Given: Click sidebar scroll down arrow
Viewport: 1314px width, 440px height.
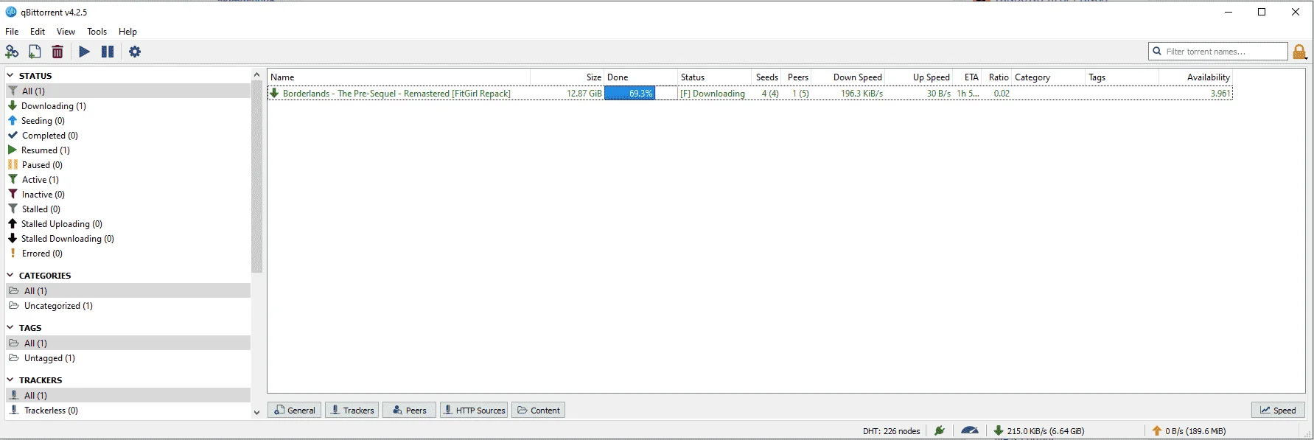Looking at the screenshot, I should (x=256, y=413).
